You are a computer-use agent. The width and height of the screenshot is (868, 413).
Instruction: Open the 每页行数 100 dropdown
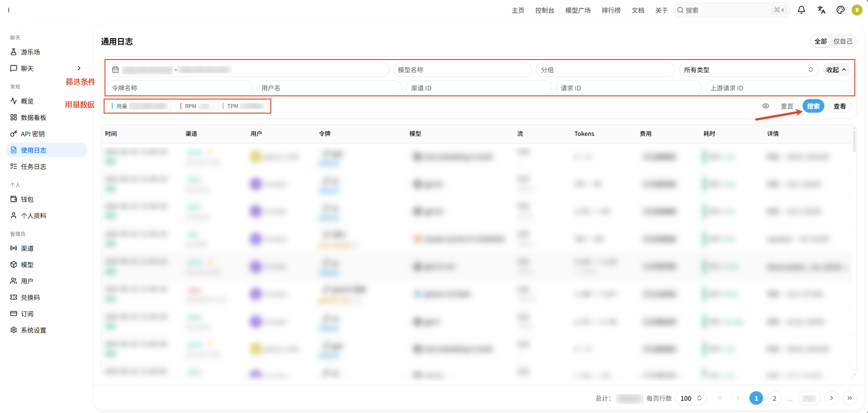click(x=691, y=398)
